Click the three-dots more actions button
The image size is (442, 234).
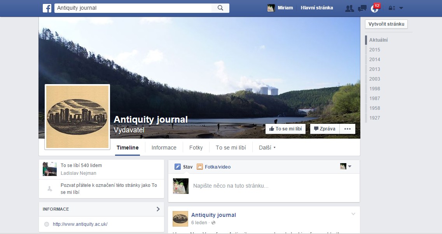(x=348, y=129)
